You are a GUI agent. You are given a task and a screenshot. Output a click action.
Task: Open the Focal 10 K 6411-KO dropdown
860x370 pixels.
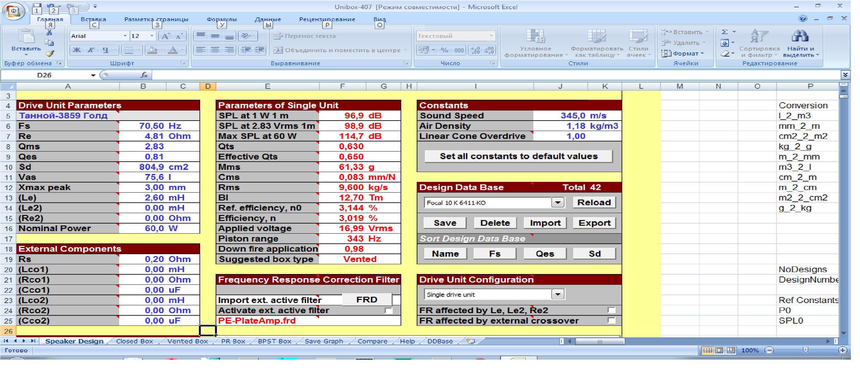tap(557, 203)
